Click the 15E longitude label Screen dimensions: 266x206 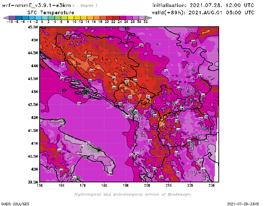[40, 185]
